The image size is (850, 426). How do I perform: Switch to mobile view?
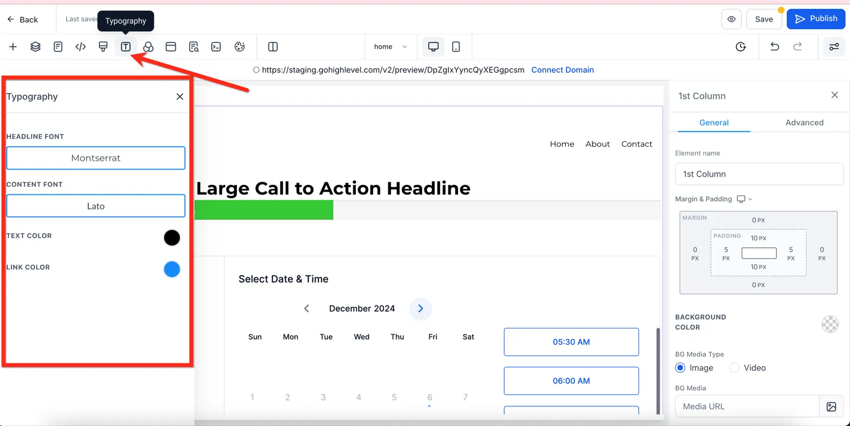click(456, 47)
